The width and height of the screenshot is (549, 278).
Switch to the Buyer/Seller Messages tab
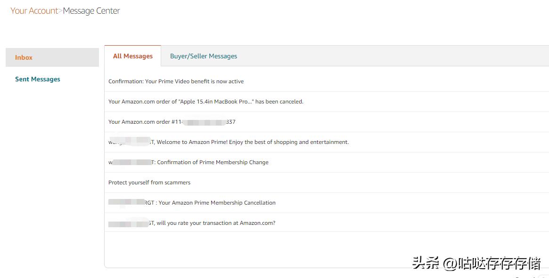tap(204, 56)
